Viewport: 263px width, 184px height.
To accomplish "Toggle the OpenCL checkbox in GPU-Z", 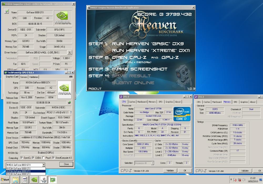I will 22,158.
